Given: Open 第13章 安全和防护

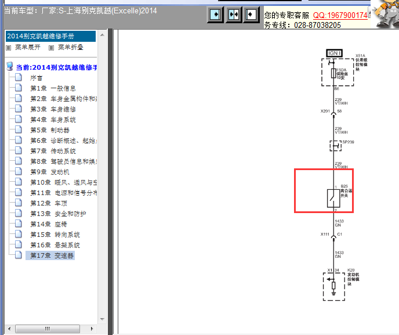Looking at the screenshot, I should [58, 214].
